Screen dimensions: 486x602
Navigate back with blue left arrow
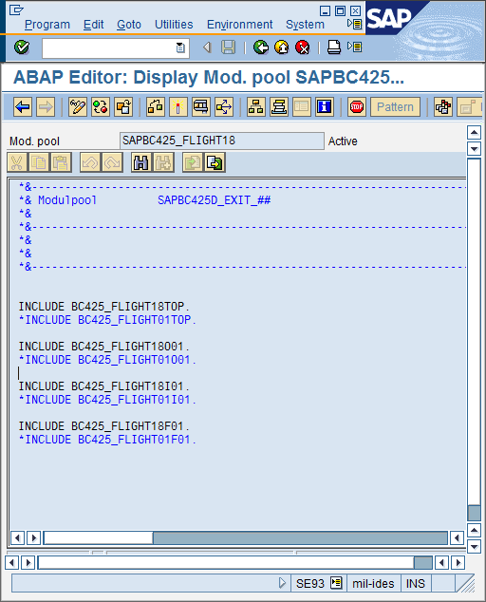(x=23, y=106)
